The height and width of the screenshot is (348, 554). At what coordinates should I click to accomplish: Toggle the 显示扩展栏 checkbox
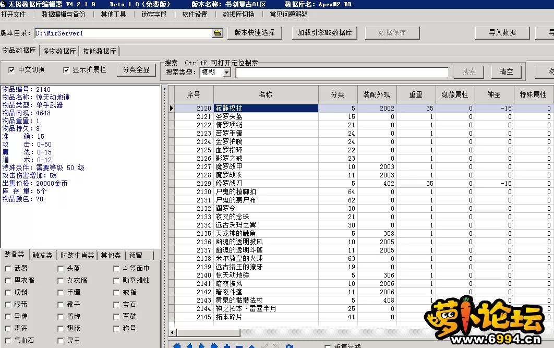(66, 70)
